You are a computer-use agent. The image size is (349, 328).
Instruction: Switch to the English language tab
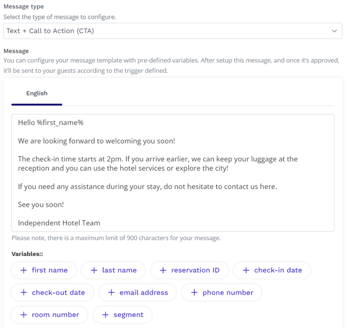click(x=37, y=93)
